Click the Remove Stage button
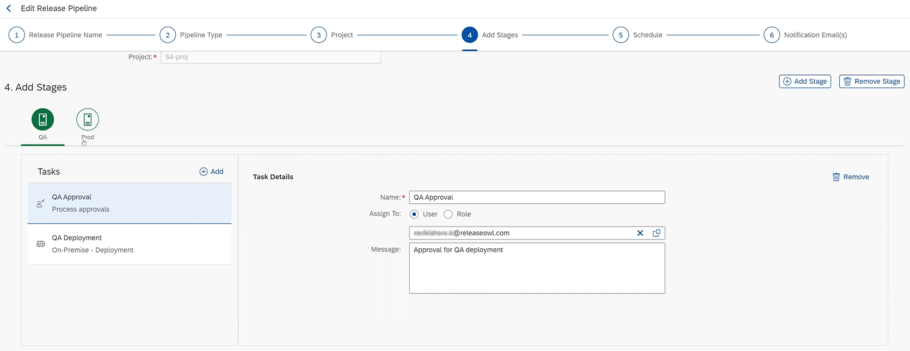The width and height of the screenshot is (910, 351). click(871, 82)
